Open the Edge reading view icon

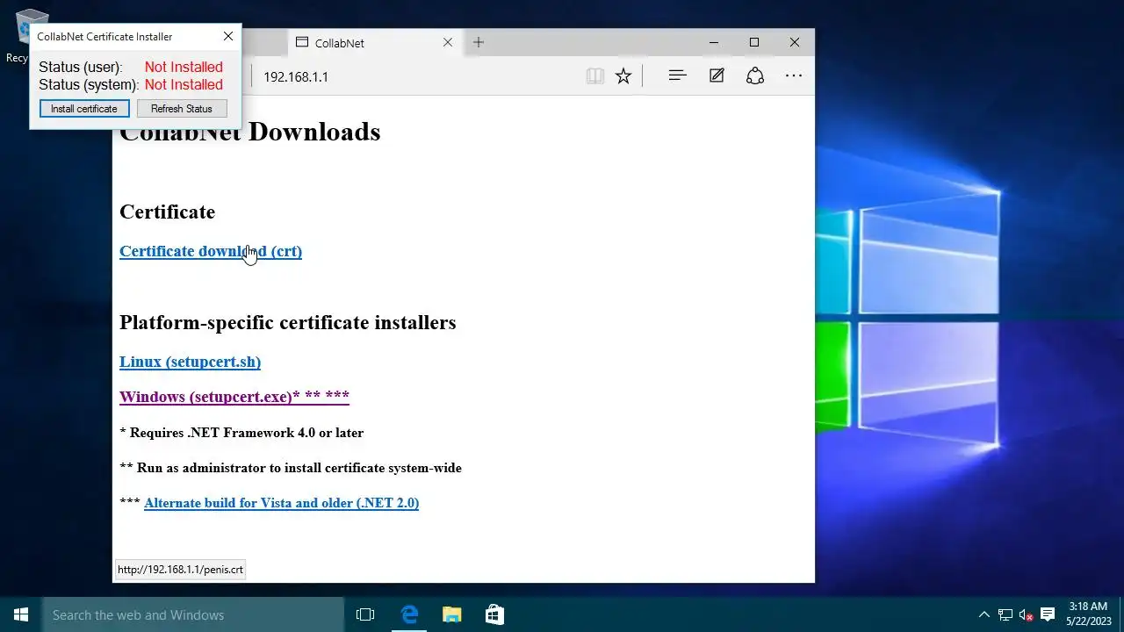pos(595,76)
